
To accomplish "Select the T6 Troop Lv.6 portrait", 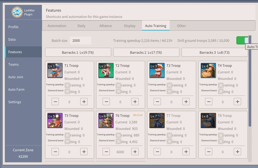I will point(106,121).
